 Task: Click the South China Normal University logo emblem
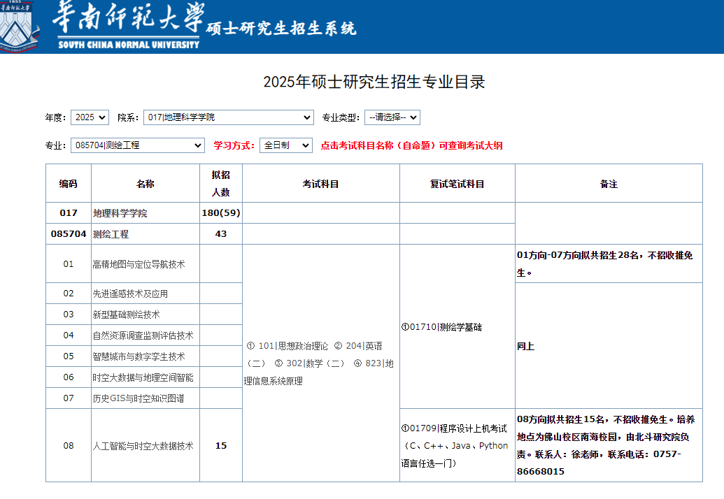click(x=20, y=27)
